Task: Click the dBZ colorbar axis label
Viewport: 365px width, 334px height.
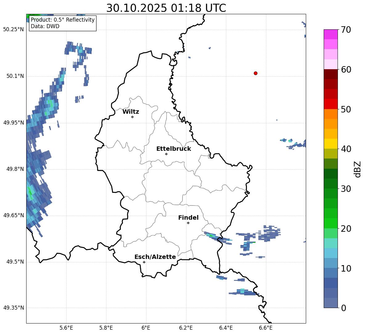Action: tap(358, 169)
